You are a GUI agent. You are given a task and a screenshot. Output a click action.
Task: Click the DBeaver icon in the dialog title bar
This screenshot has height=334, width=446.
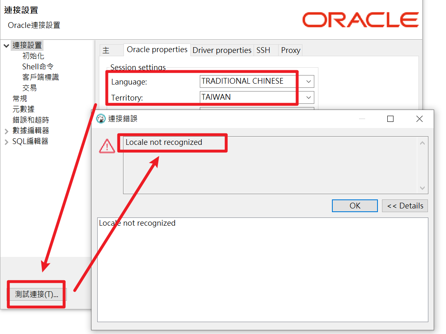tap(100, 119)
